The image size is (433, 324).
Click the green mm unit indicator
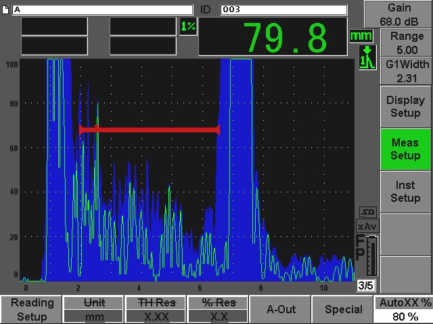[x=361, y=35]
